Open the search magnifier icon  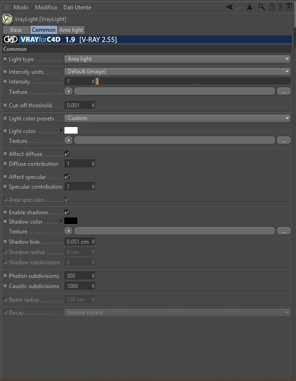(x=261, y=7)
